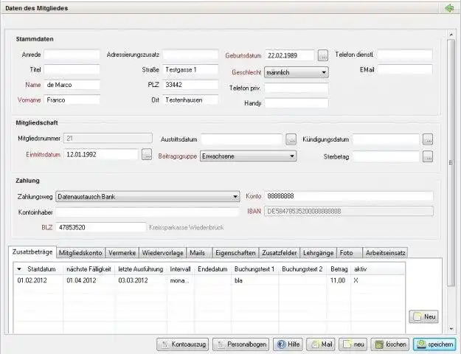Open the Geburtsdatum date picker button
Viewport: 461px width, 354px height.
click(323, 55)
